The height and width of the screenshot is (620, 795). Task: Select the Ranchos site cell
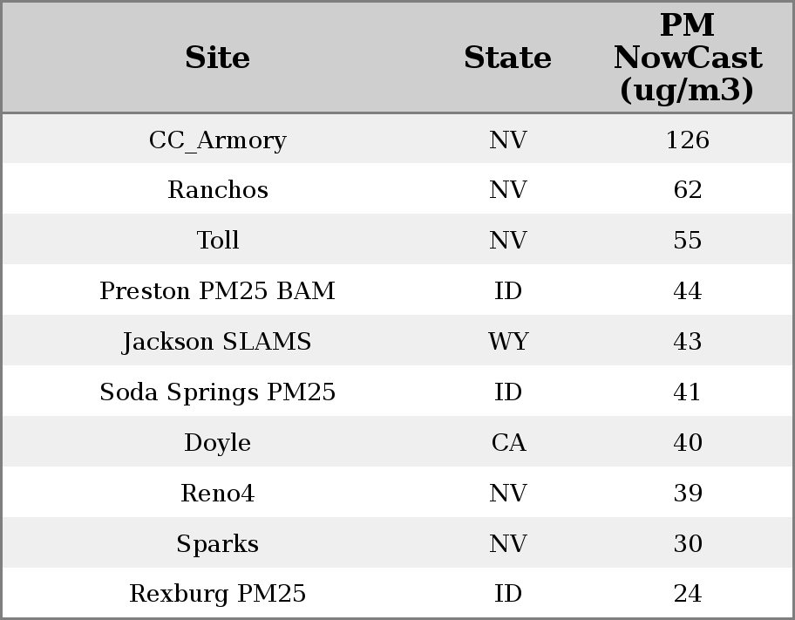tap(217, 190)
